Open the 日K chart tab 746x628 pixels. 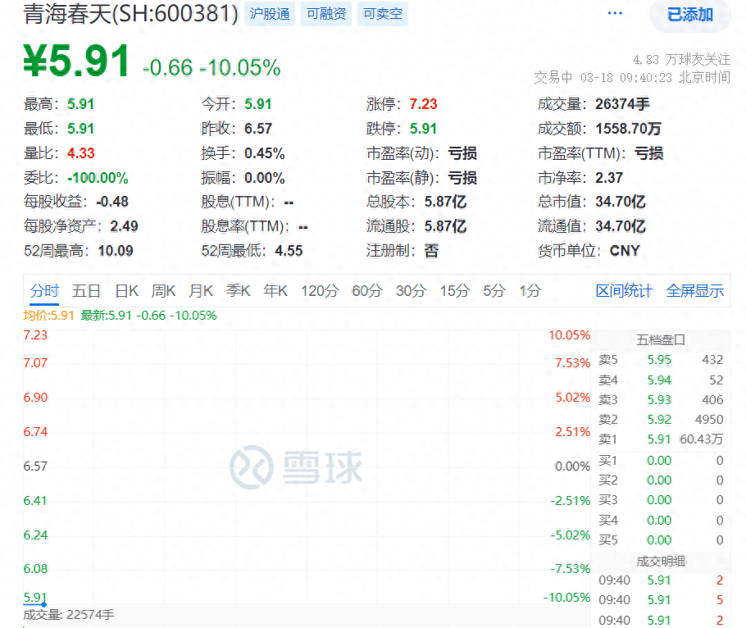point(126,291)
